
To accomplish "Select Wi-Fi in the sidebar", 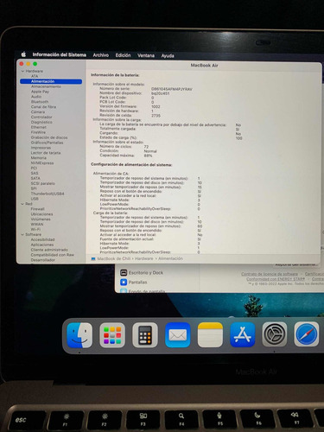I will point(35,230).
